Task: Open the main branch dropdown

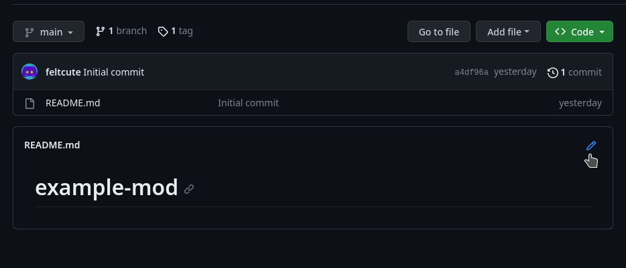Action: tap(48, 32)
